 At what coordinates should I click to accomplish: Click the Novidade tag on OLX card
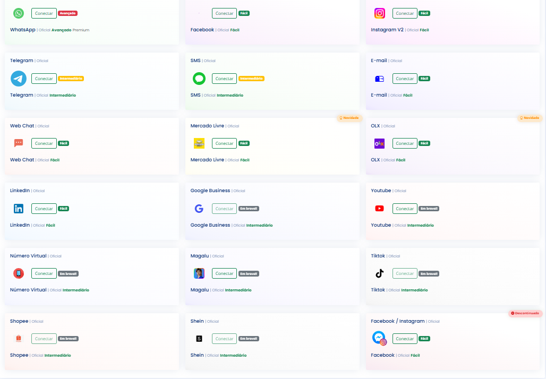[530, 118]
